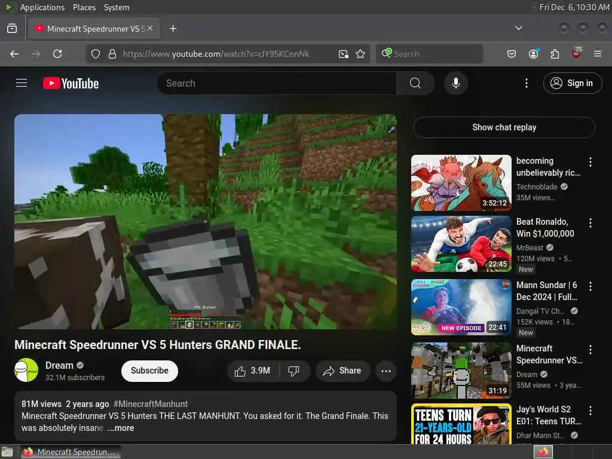Click the YouTube search input field
This screenshot has height=459, width=612.
277,83
